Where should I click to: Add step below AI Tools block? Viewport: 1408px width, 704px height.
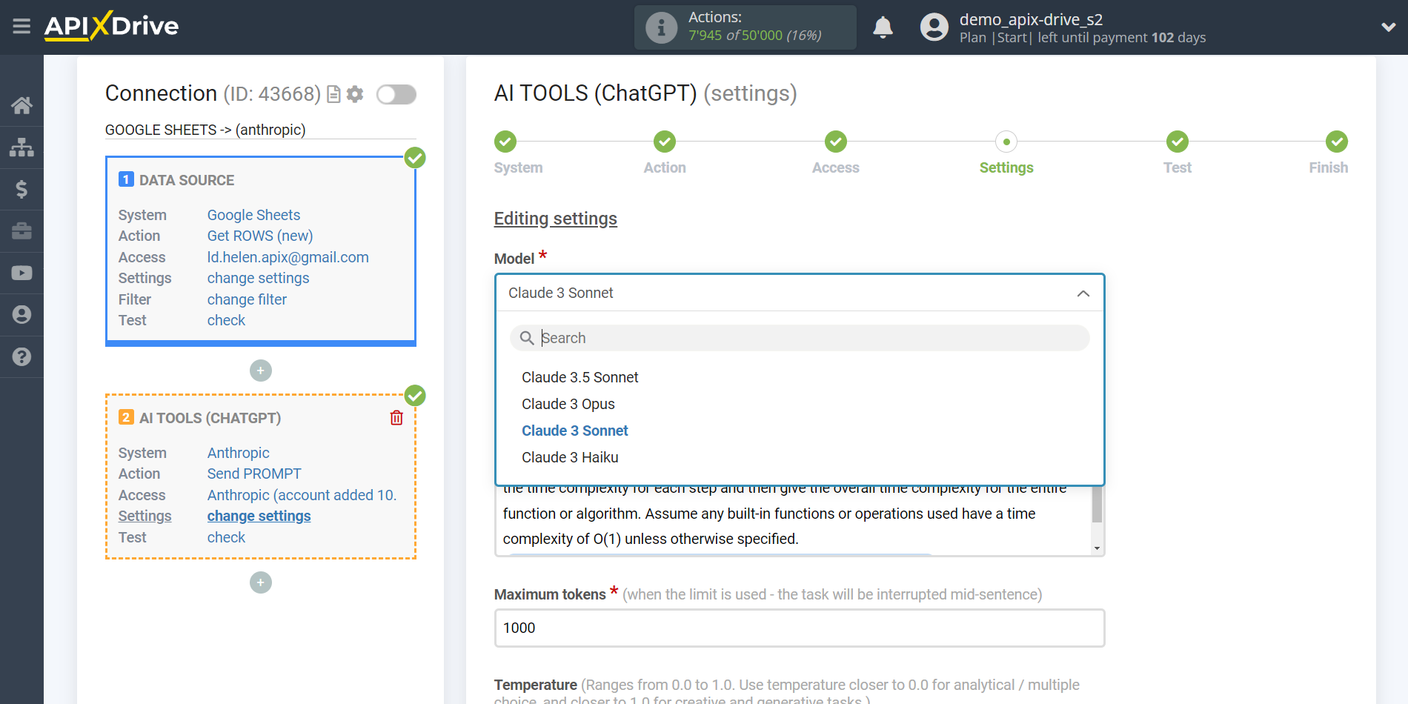pos(261,582)
